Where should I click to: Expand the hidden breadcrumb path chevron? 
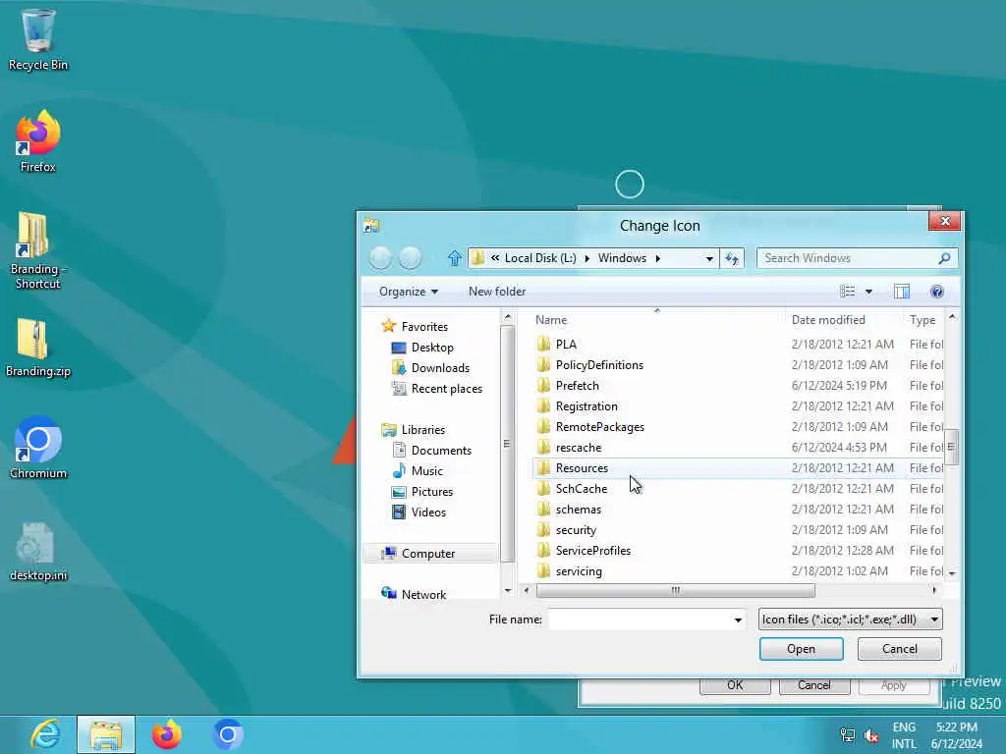(495, 258)
